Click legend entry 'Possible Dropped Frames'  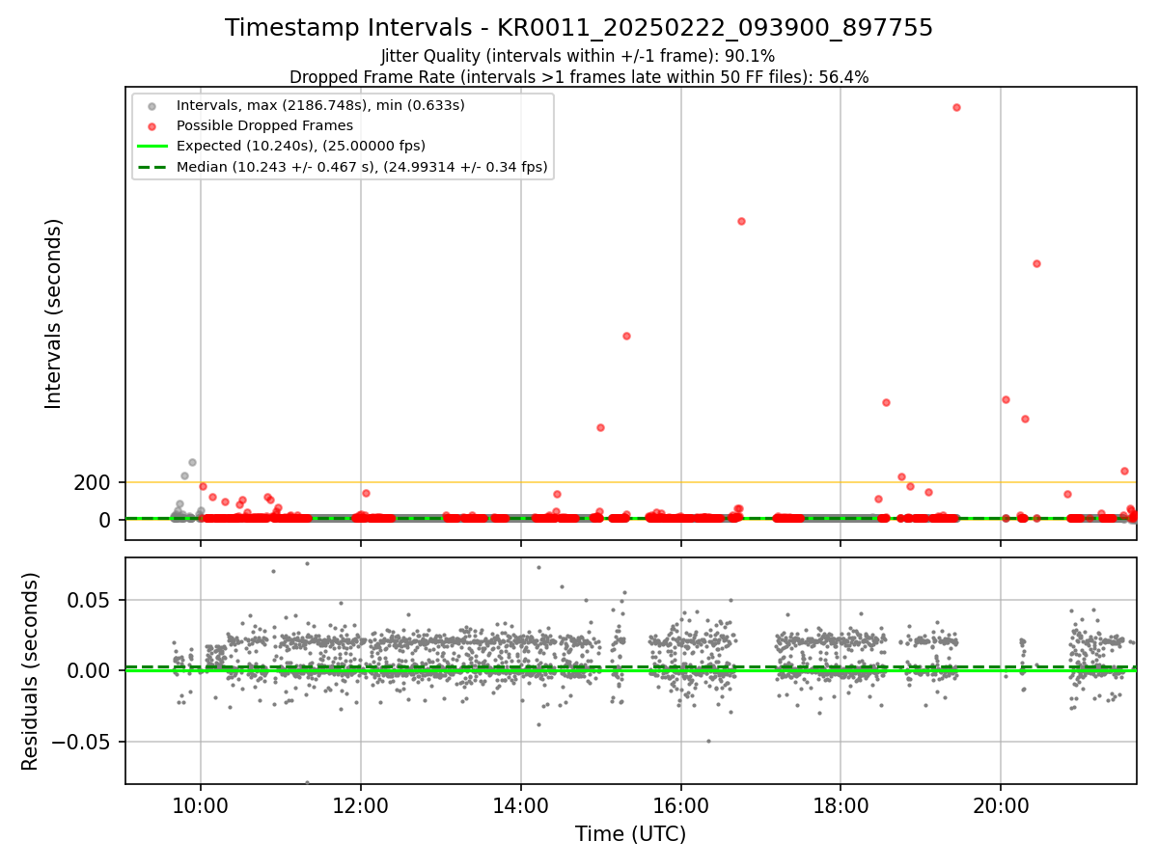(264, 125)
